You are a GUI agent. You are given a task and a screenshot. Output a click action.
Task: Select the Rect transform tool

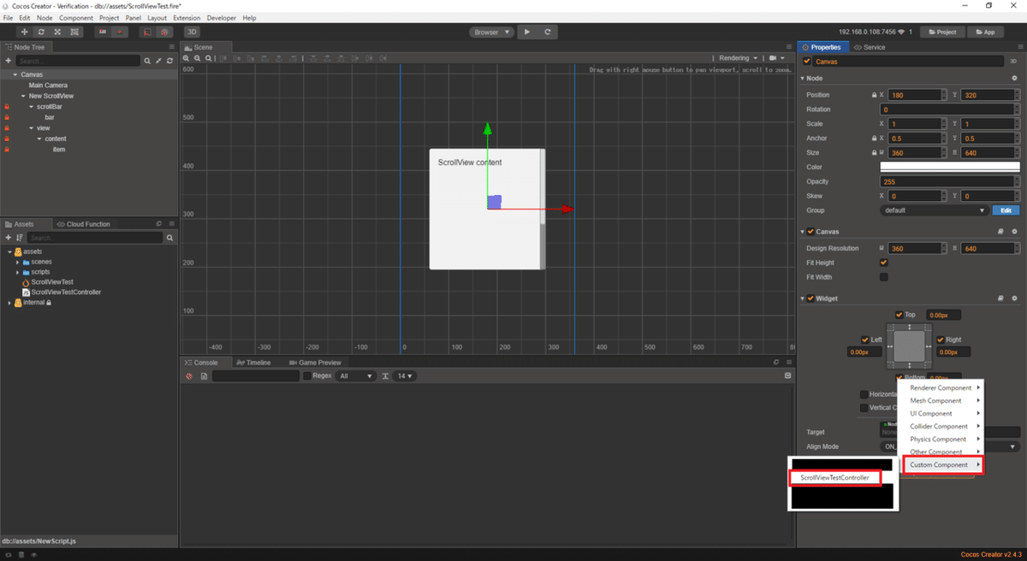pyautogui.click(x=75, y=32)
